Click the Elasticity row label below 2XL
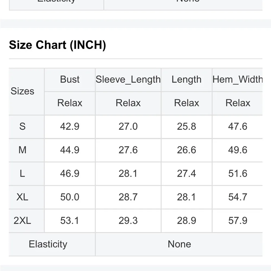Viewport: 271px width, 271px height. point(48,244)
